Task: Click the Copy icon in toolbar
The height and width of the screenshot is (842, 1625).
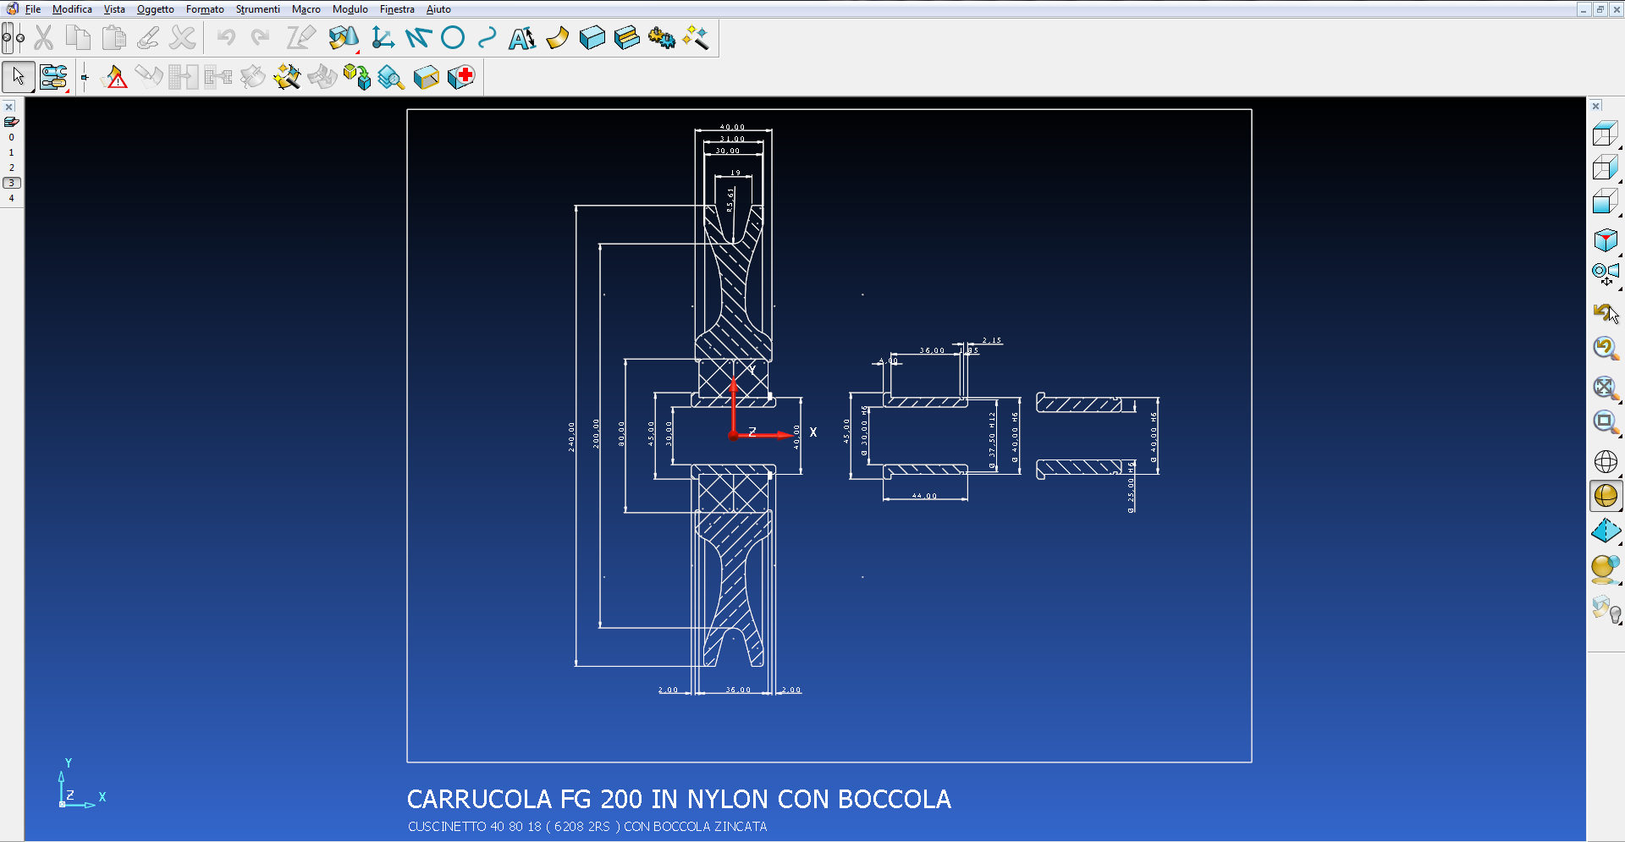Action: (79, 38)
